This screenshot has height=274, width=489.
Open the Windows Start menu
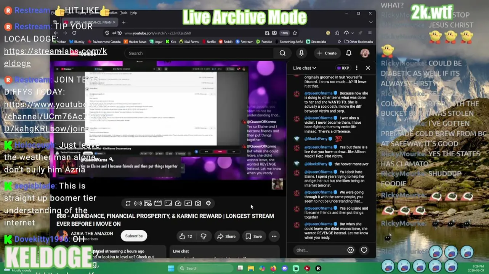(x=171, y=268)
